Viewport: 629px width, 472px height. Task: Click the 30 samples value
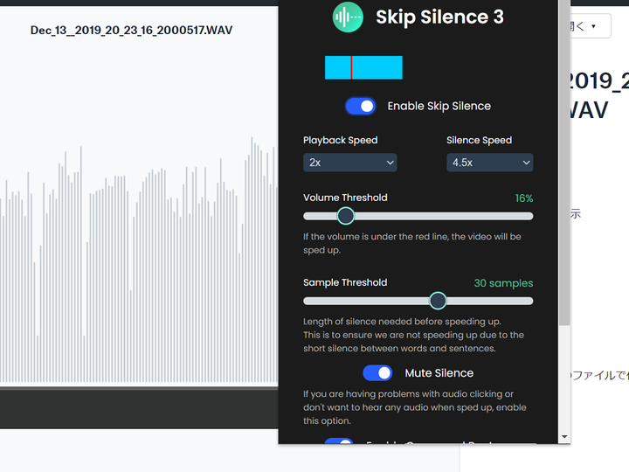pyautogui.click(x=503, y=283)
